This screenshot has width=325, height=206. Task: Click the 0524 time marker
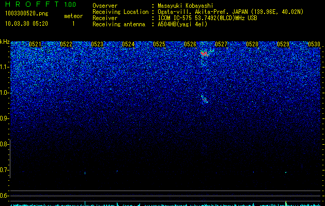pyautogui.click(x=128, y=44)
